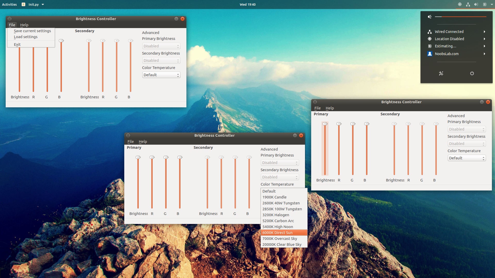Click the wired network icon beside Wired Connected
Image resolution: width=495 pixels, height=278 pixels.
coord(430,31)
